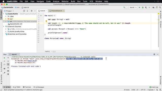Toggle the Maven side tool button
This screenshot has height=91, width=162.
click(x=161, y=25)
